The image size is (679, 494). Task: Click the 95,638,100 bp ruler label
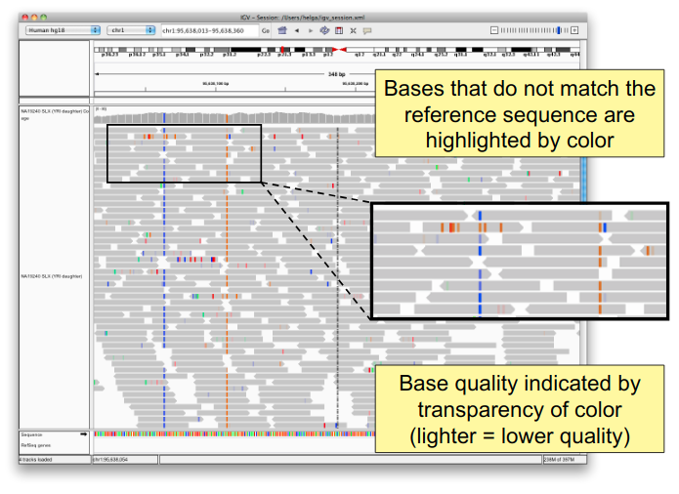point(216,84)
